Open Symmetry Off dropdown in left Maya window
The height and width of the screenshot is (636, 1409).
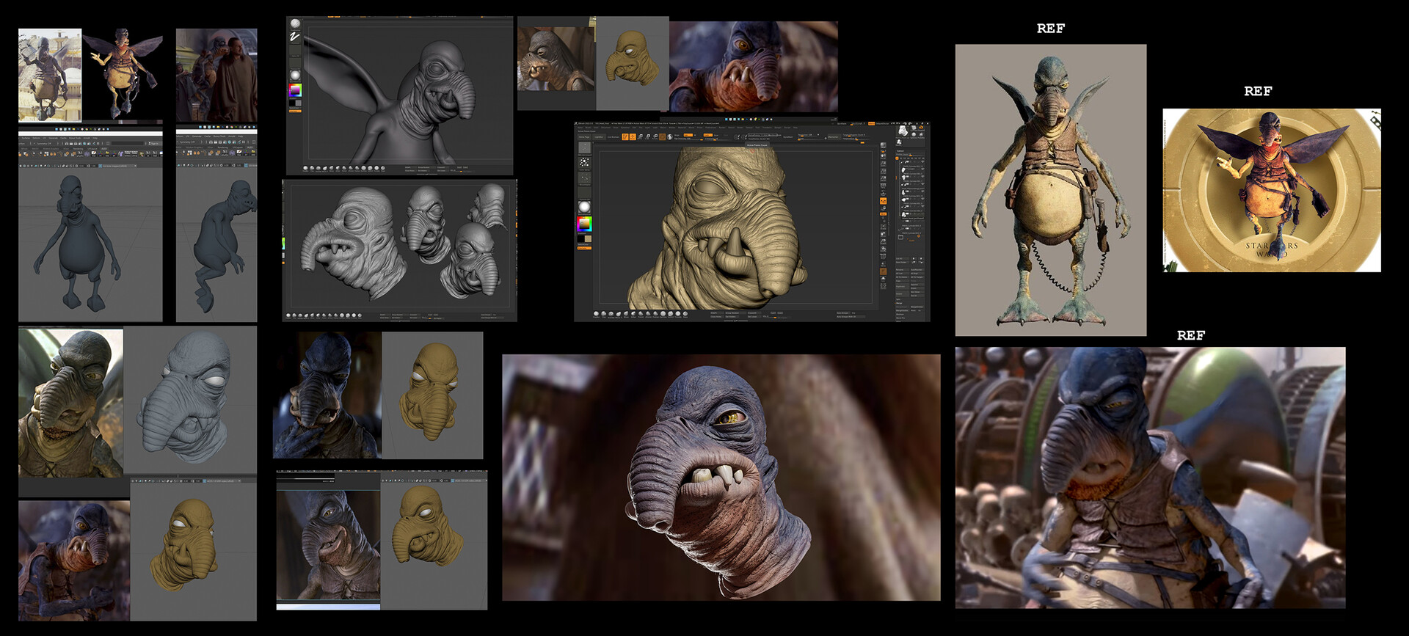44,144
